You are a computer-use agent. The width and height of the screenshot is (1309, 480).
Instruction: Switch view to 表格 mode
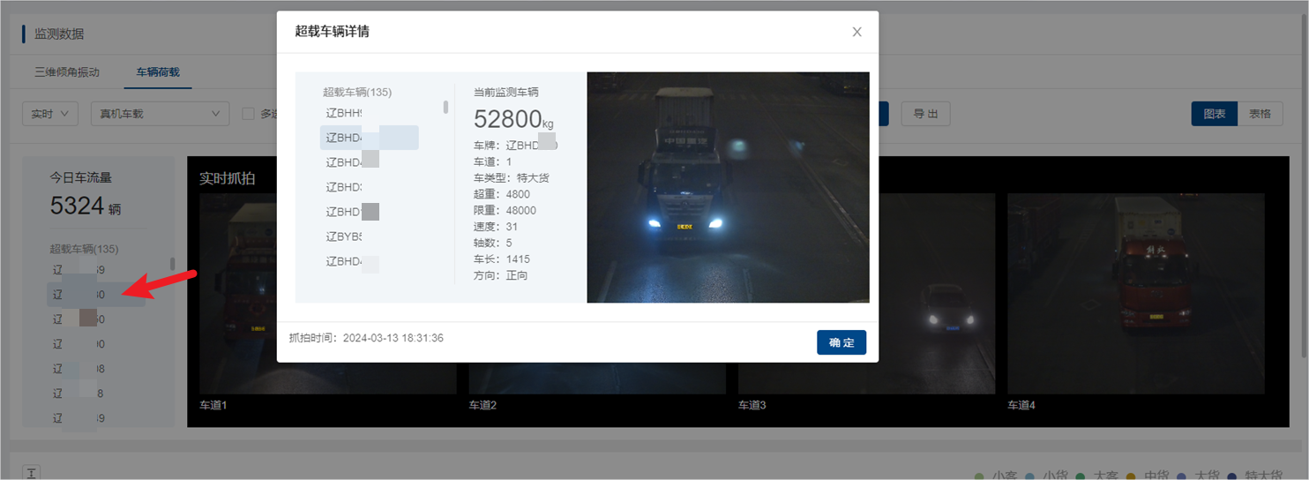pos(1260,114)
